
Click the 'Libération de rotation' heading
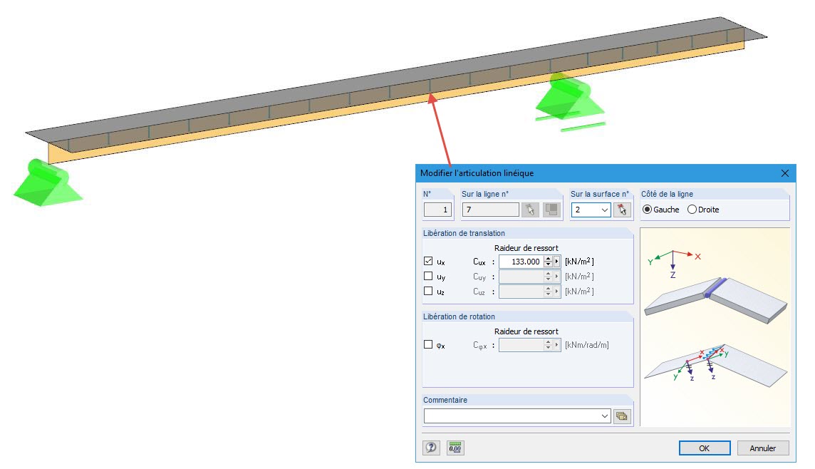459,316
